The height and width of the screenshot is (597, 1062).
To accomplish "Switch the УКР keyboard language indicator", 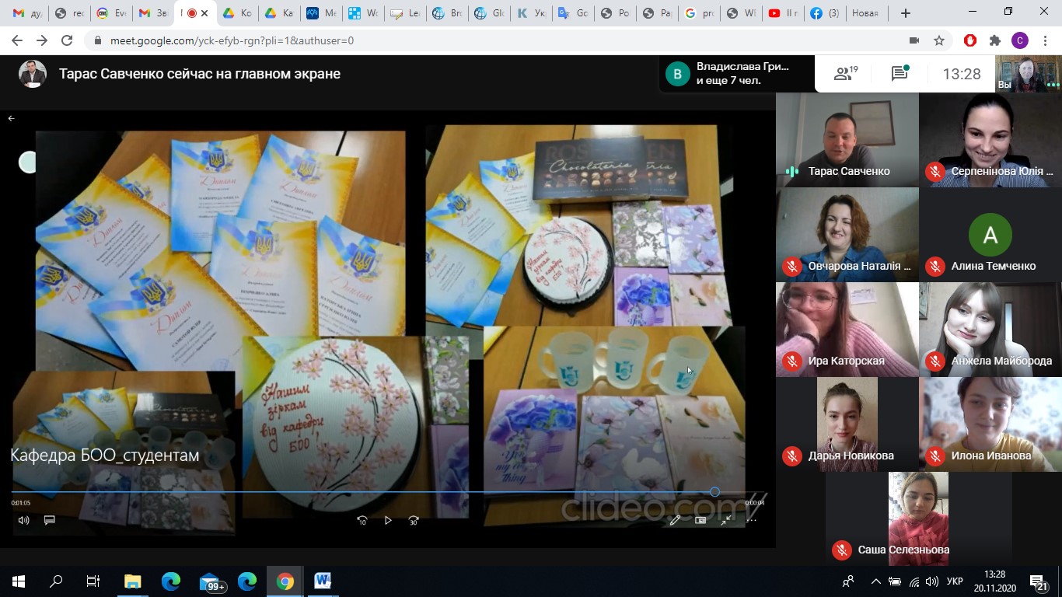I will point(955,581).
